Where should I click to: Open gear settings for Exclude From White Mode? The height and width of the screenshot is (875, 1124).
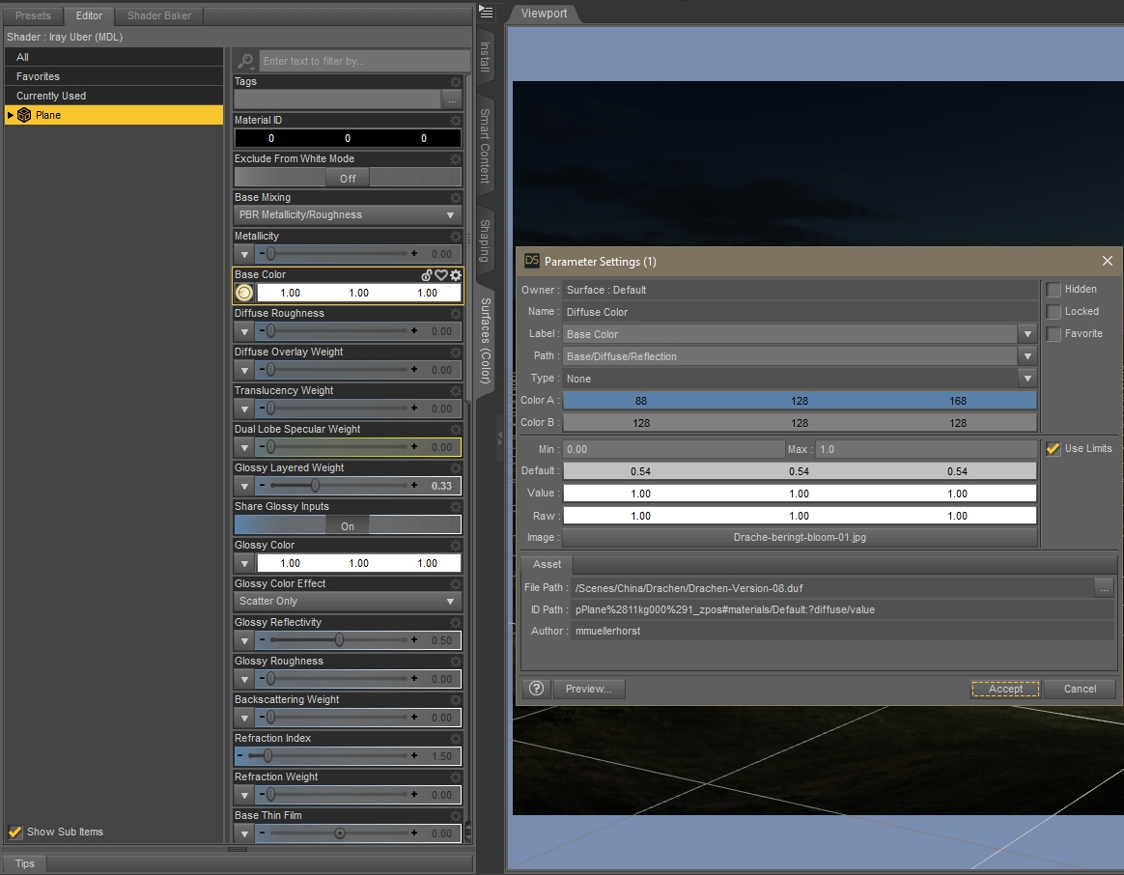[455, 159]
